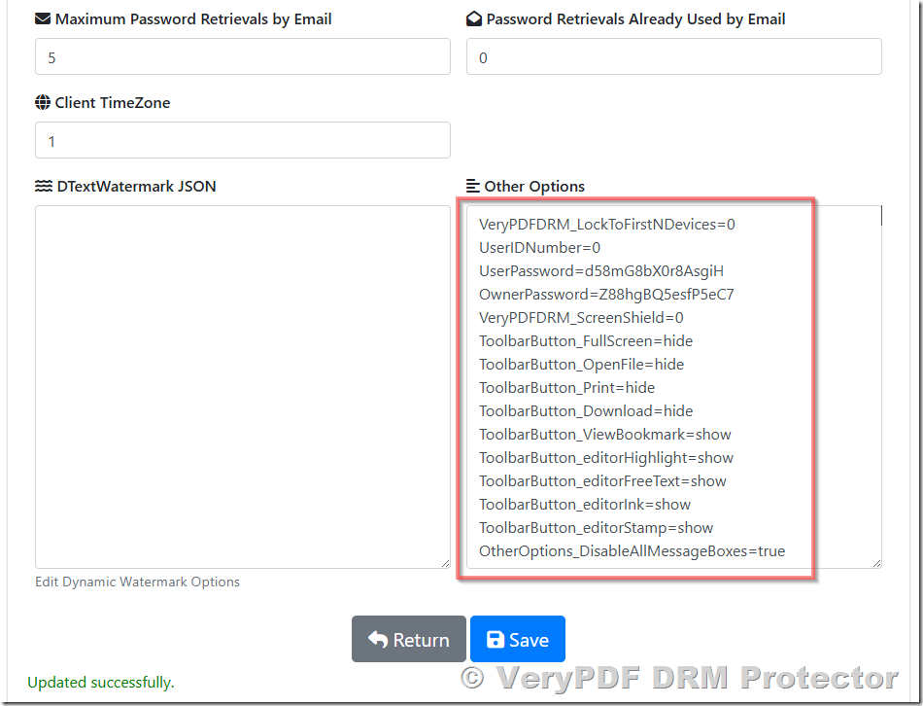Click the Client TimeZone input showing 1
The height and width of the screenshot is (706, 923).
click(242, 140)
